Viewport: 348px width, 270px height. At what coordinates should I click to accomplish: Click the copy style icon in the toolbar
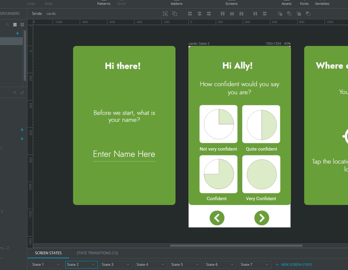point(279,14)
